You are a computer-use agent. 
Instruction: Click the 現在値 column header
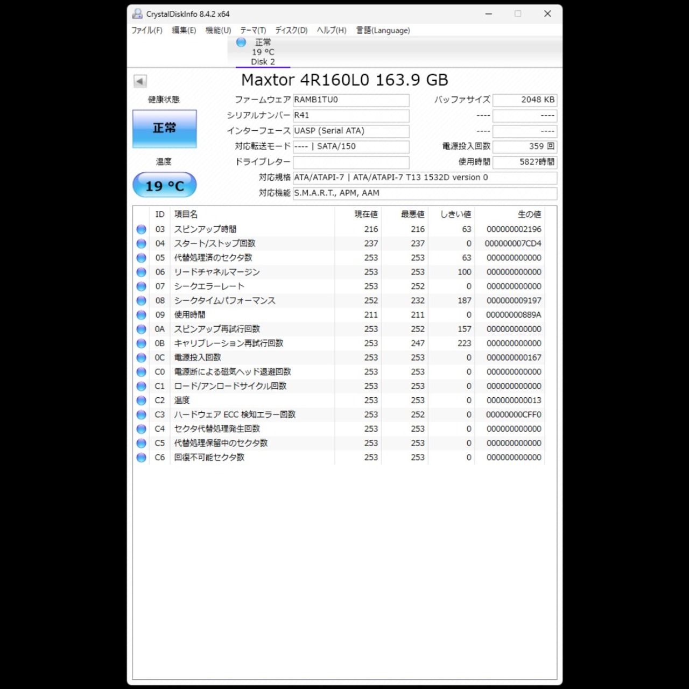coord(358,214)
